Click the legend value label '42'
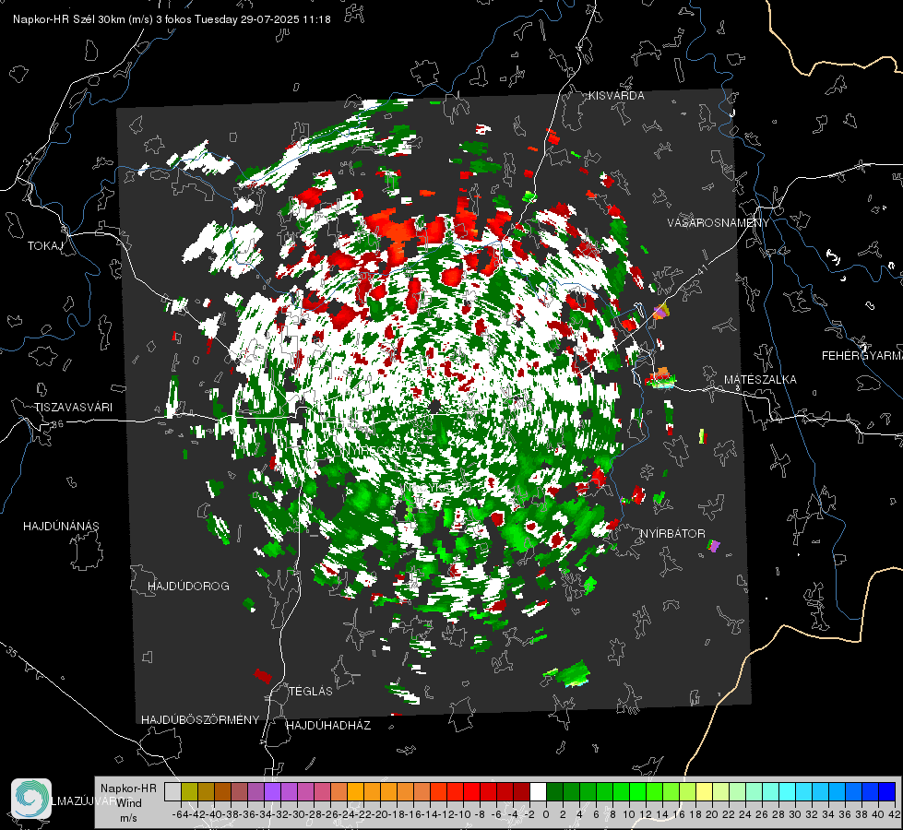Screen dimensions: 903x830 tap(895, 815)
